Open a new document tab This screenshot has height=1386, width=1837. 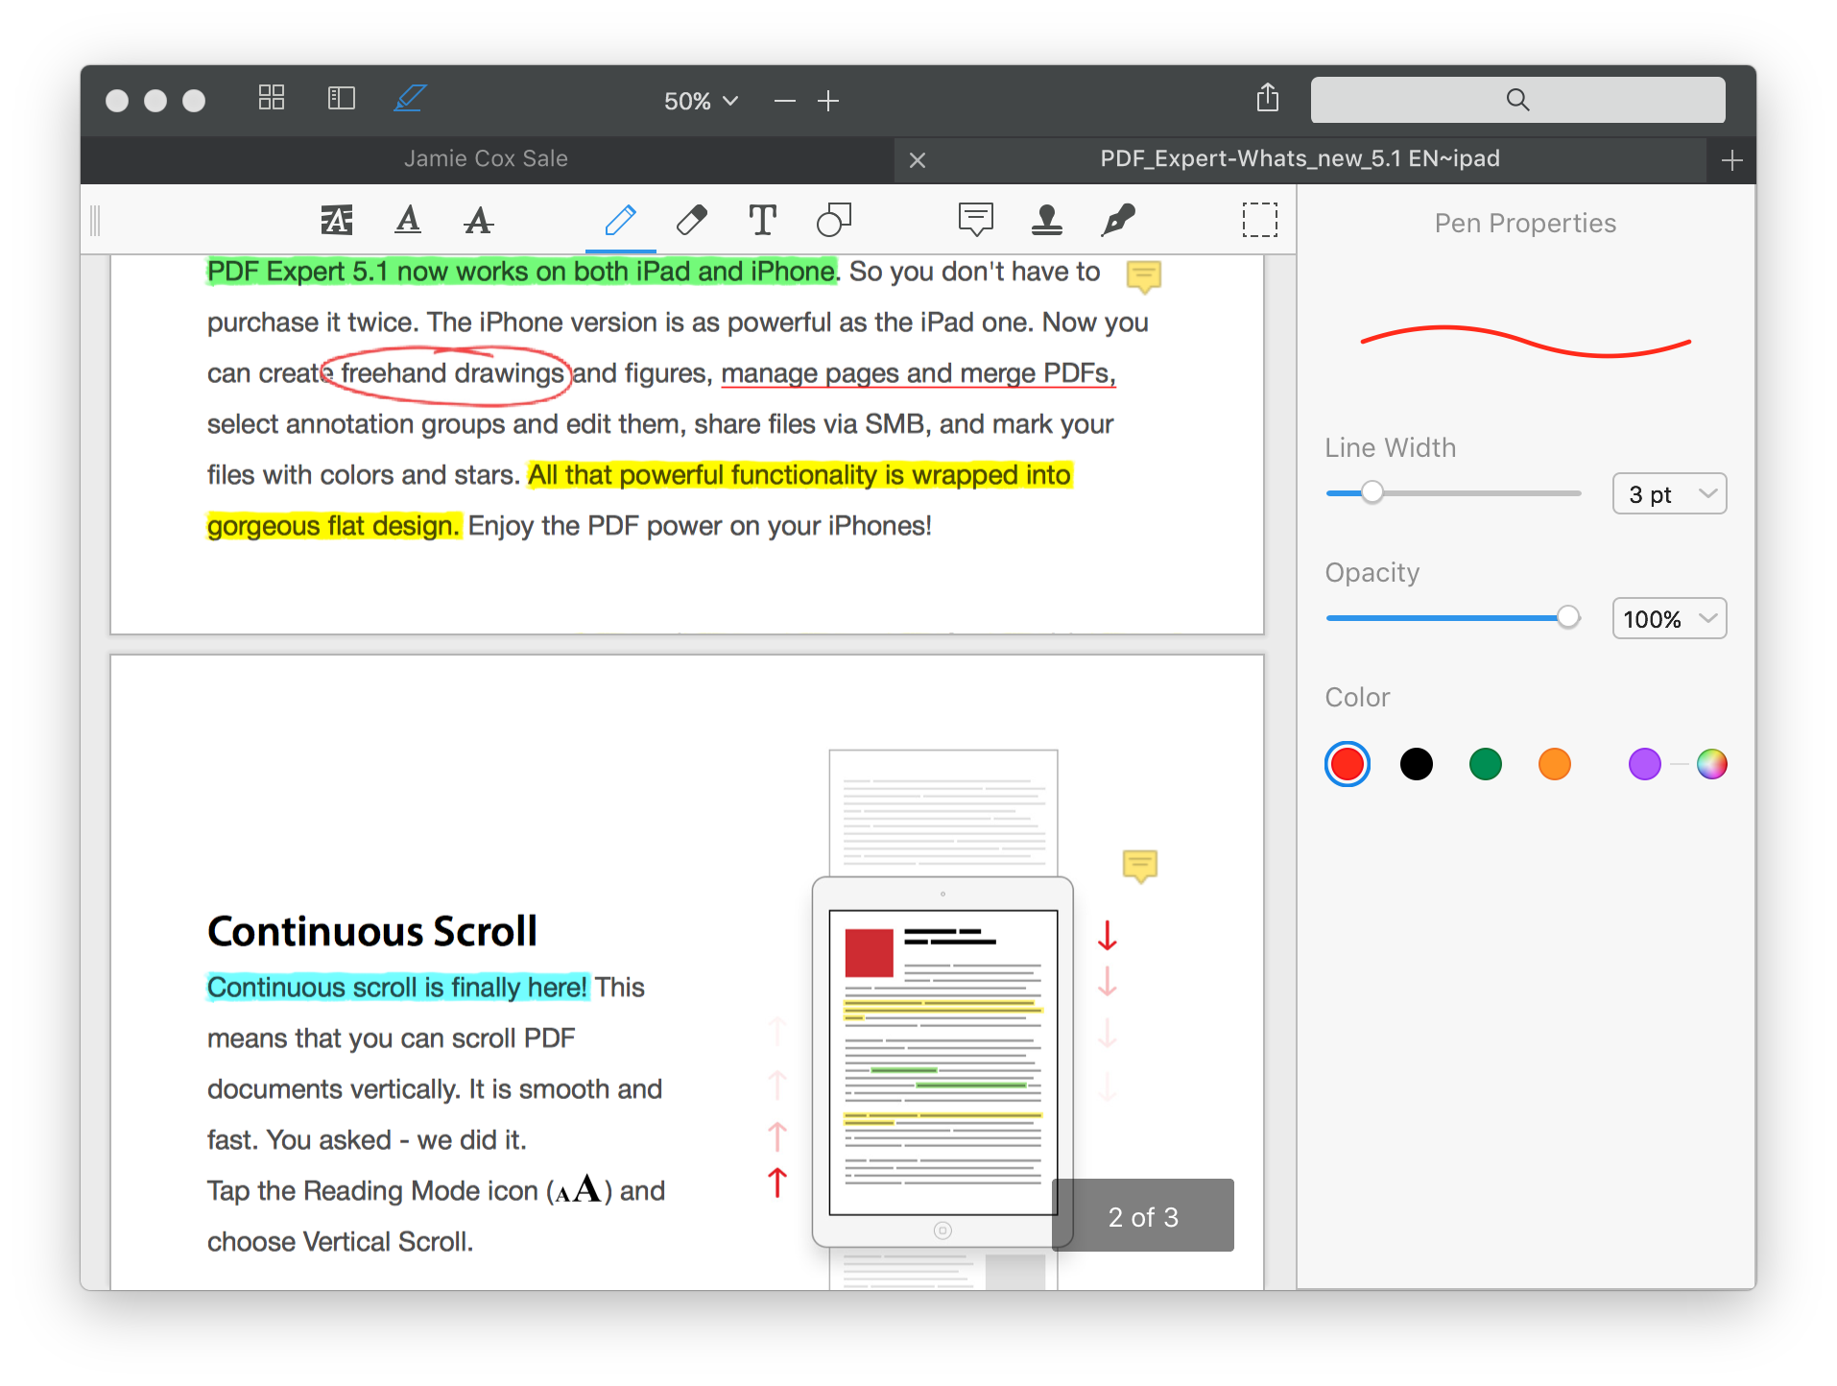(1730, 159)
